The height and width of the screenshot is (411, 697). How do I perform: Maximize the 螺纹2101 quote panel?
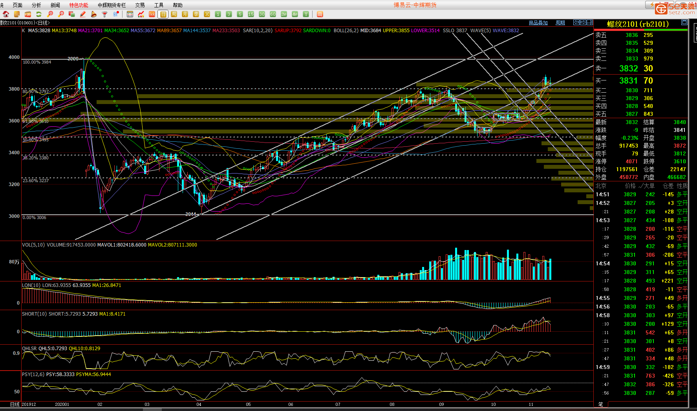(x=684, y=22)
